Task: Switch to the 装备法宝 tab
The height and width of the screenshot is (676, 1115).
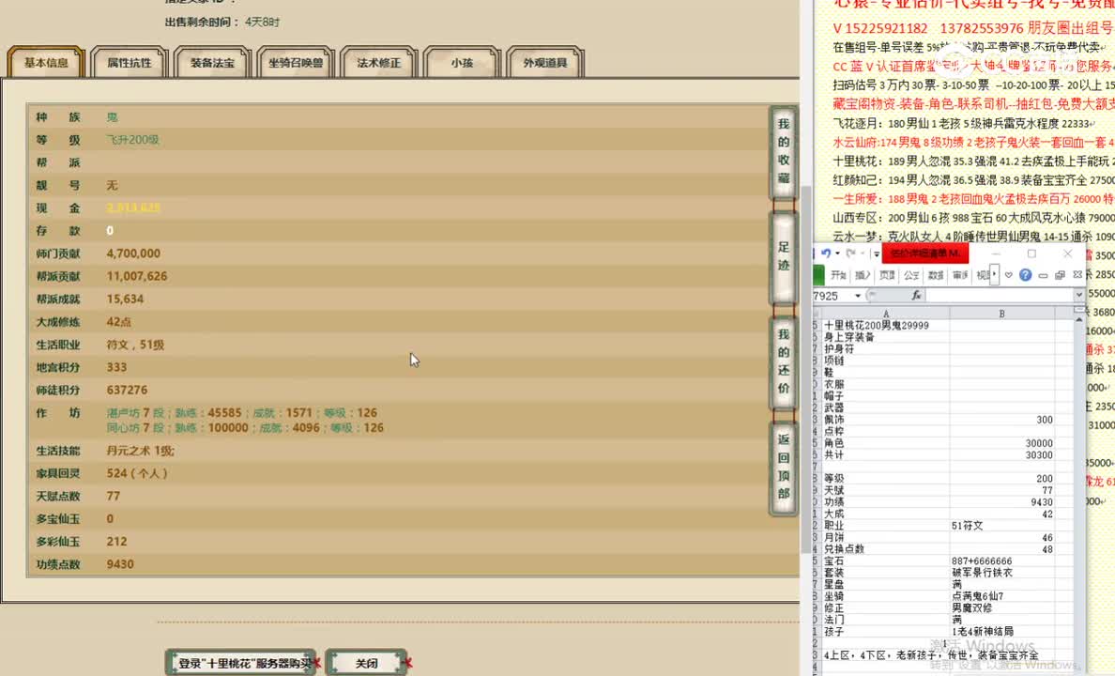Action: pos(211,61)
